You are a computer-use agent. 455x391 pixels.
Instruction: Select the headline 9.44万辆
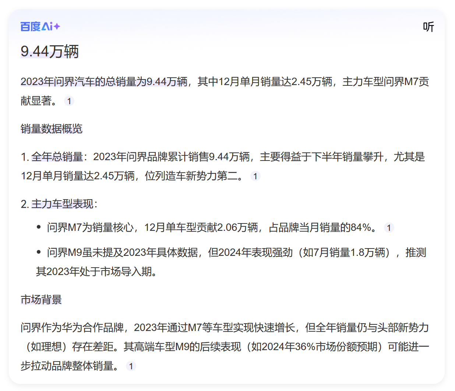tap(50, 51)
